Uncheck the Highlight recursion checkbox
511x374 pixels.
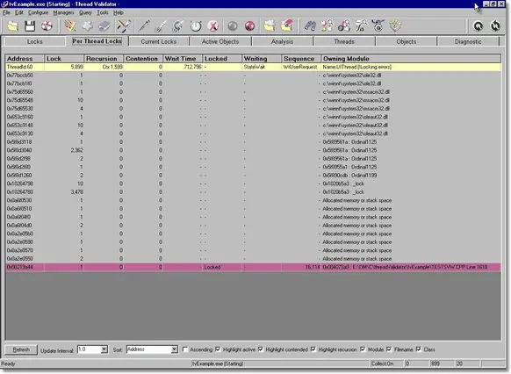[313, 349]
